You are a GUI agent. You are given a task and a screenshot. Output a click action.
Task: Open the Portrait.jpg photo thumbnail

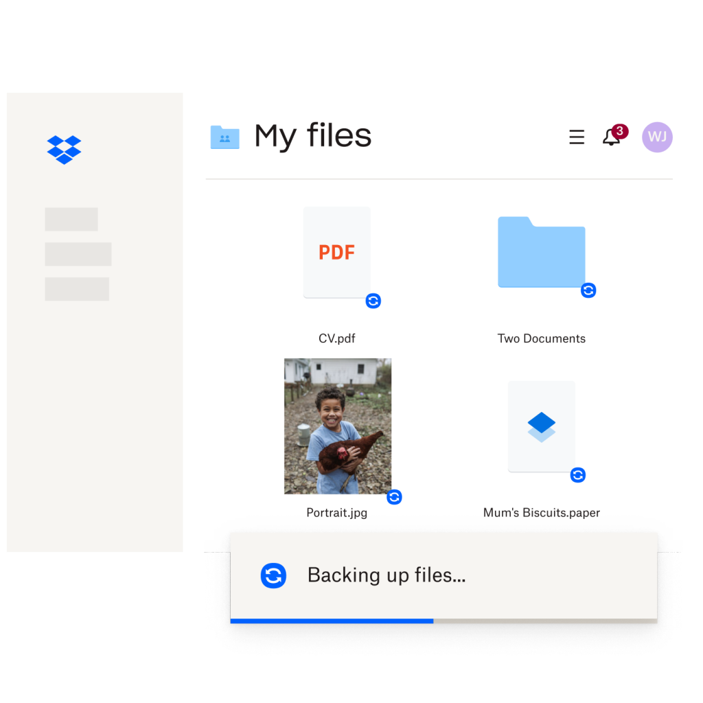tap(337, 426)
